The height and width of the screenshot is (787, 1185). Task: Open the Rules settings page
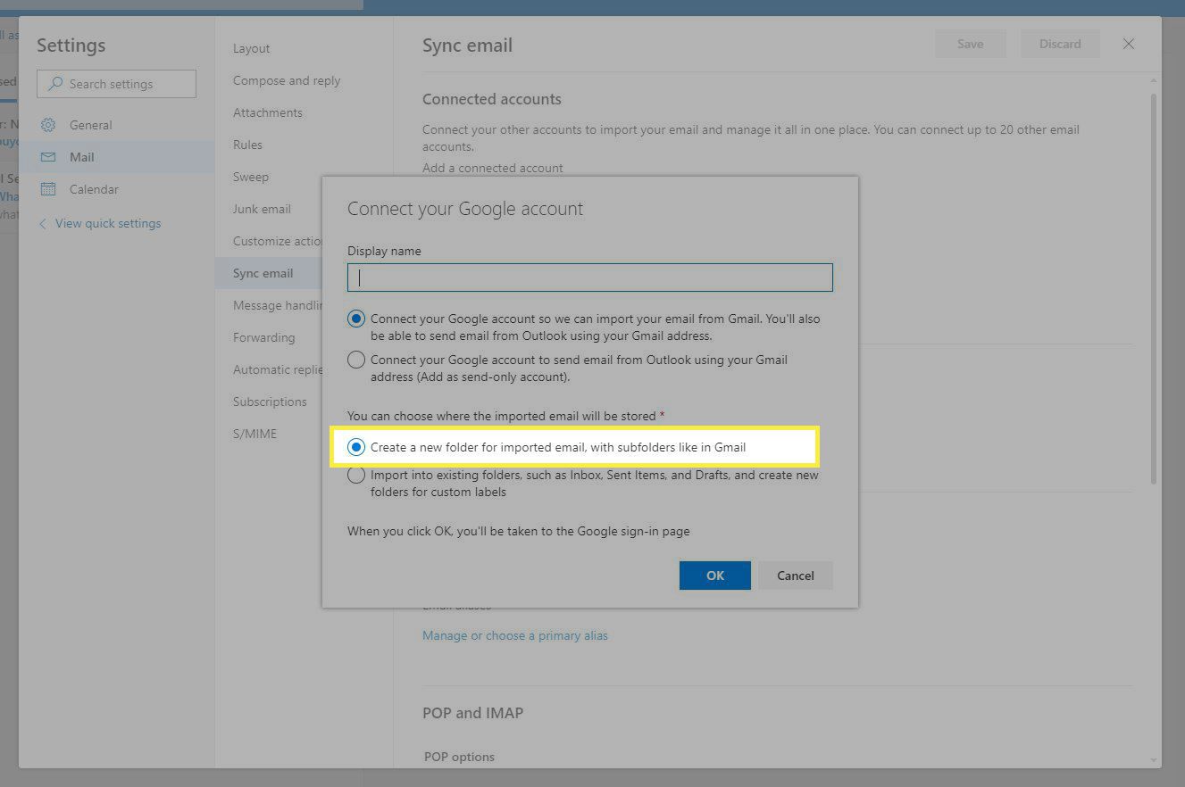(x=248, y=145)
